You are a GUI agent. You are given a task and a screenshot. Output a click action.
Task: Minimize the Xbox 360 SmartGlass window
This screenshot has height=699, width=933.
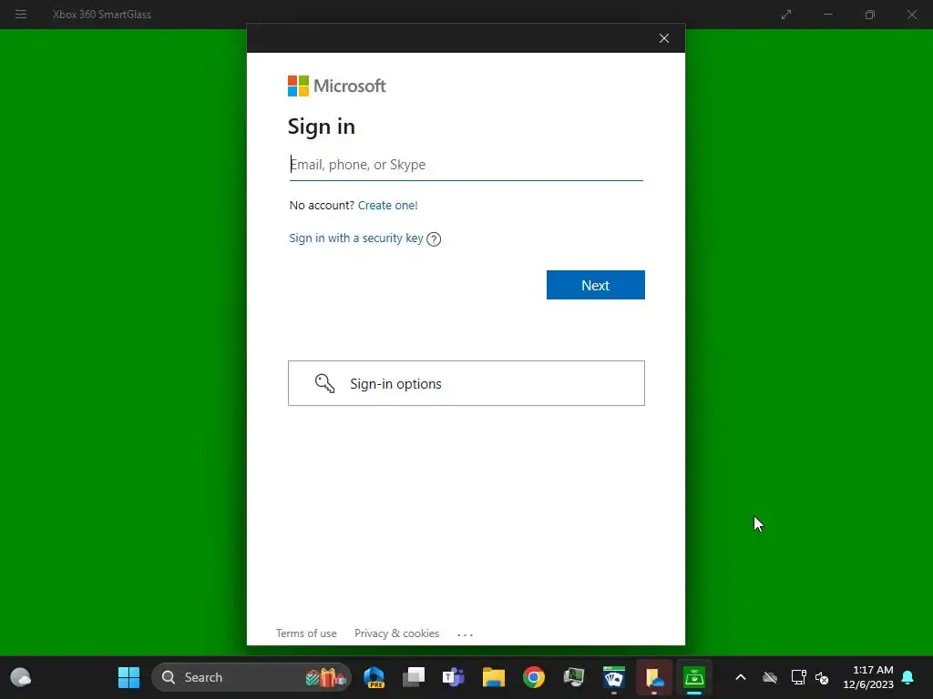tap(827, 15)
